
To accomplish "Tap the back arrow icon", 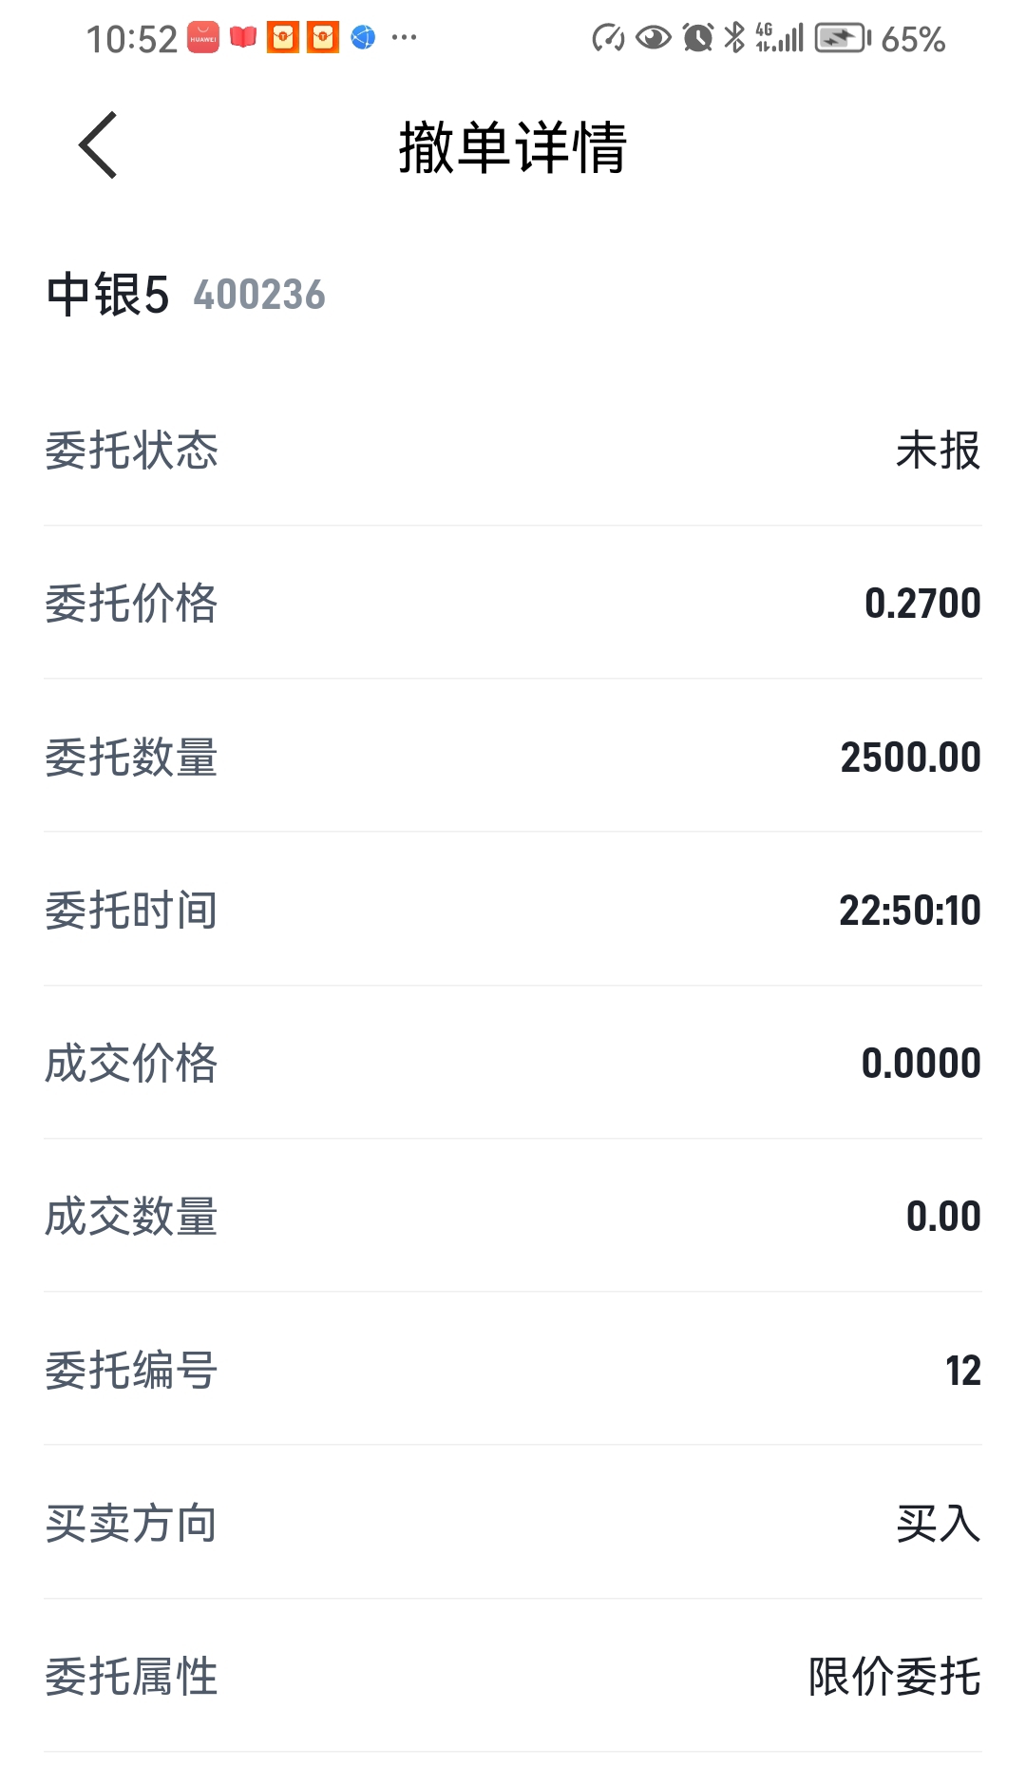I will [99, 145].
